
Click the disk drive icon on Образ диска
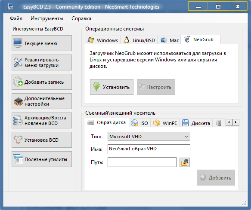pos(91,122)
